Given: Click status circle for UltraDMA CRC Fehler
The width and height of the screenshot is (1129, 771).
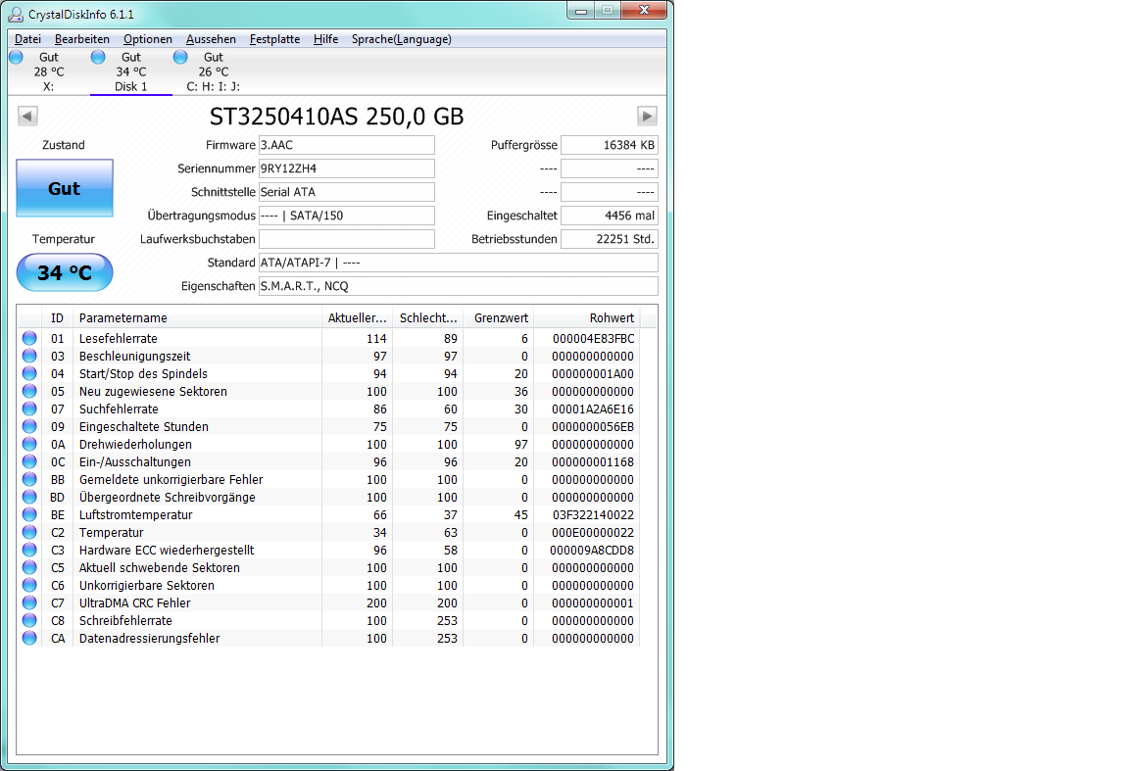Looking at the screenshot, I should pyautogui.click(x=29, y=602).
